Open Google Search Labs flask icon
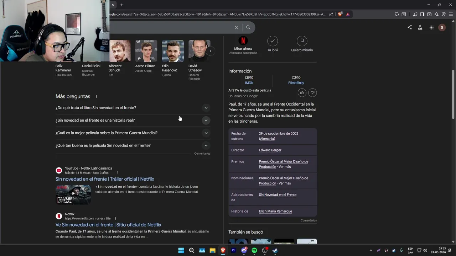Viewport: 456px width, 256px height. pyautogui.click(x=420, y=27)
